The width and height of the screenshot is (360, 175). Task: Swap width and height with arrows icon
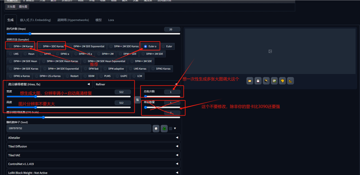tap(137, 100)
